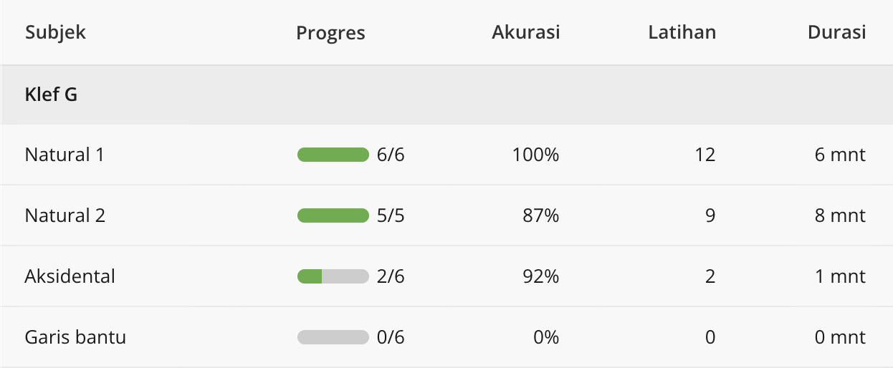Click the partially filled Aksidental progress bar

coord(333,276)
